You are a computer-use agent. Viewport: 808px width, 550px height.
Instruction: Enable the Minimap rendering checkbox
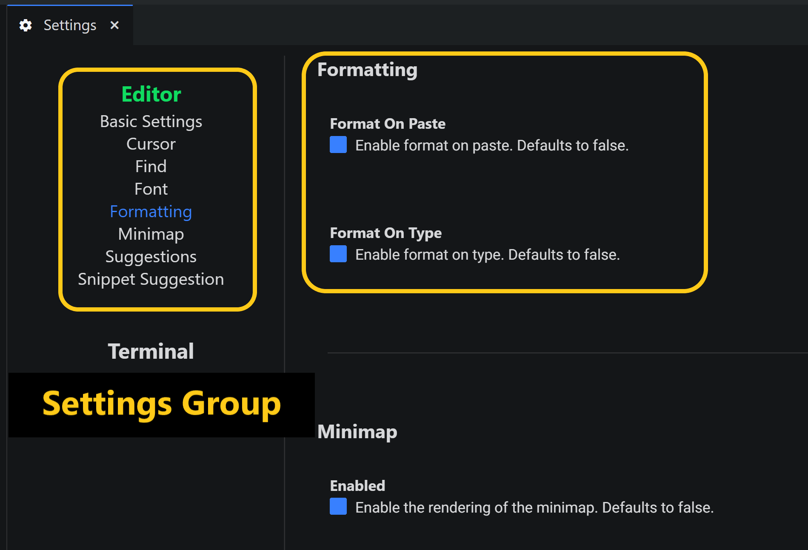click(338, 506)
